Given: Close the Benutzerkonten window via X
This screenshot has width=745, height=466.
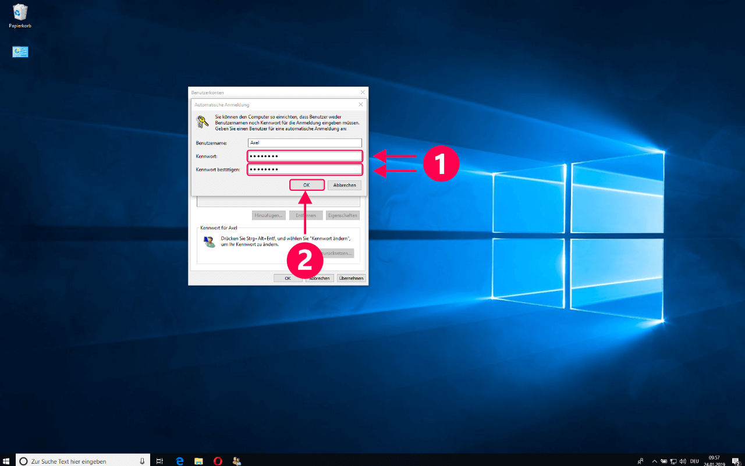Looking at the screenshot, I should tap(363, 93).
